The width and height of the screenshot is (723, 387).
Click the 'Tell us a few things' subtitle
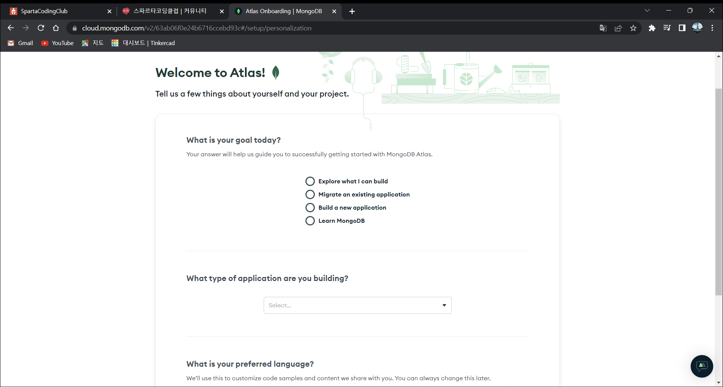tap(252, 94)
